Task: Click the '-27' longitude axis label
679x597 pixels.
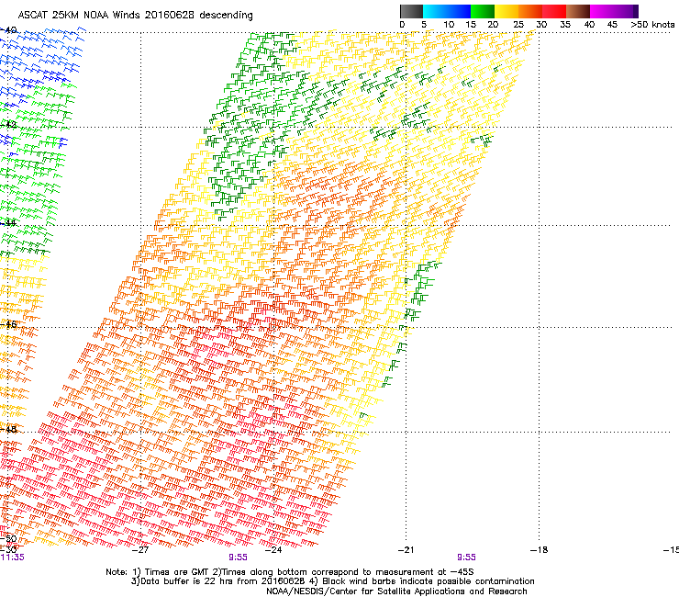Action: click(x=139, y=550)
